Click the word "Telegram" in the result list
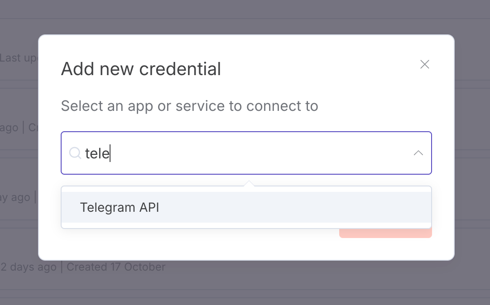The image size is (490, 305). (107, 207)
